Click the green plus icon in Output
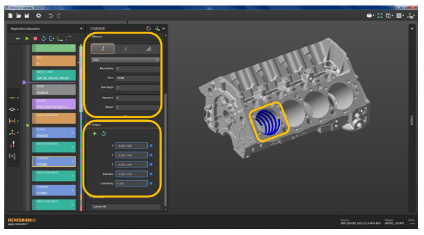 tap(95, 133)
